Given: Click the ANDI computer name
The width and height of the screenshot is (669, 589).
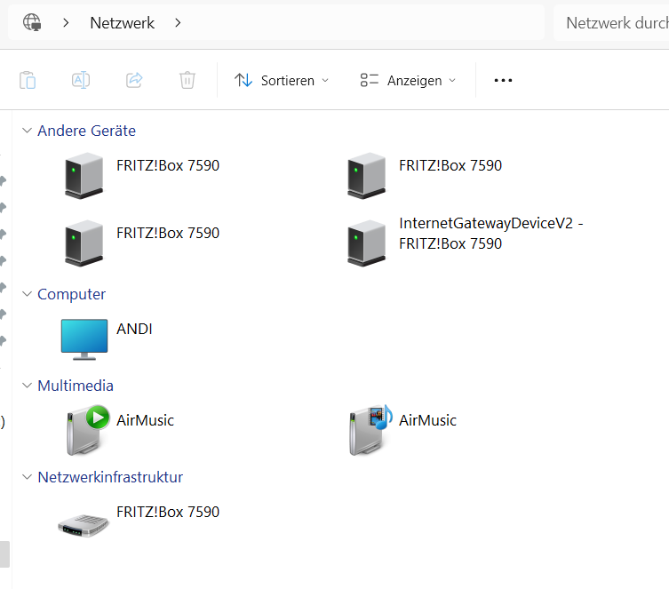Looking at the screenshot, I should pyautogui.click(x=134, y=329).
